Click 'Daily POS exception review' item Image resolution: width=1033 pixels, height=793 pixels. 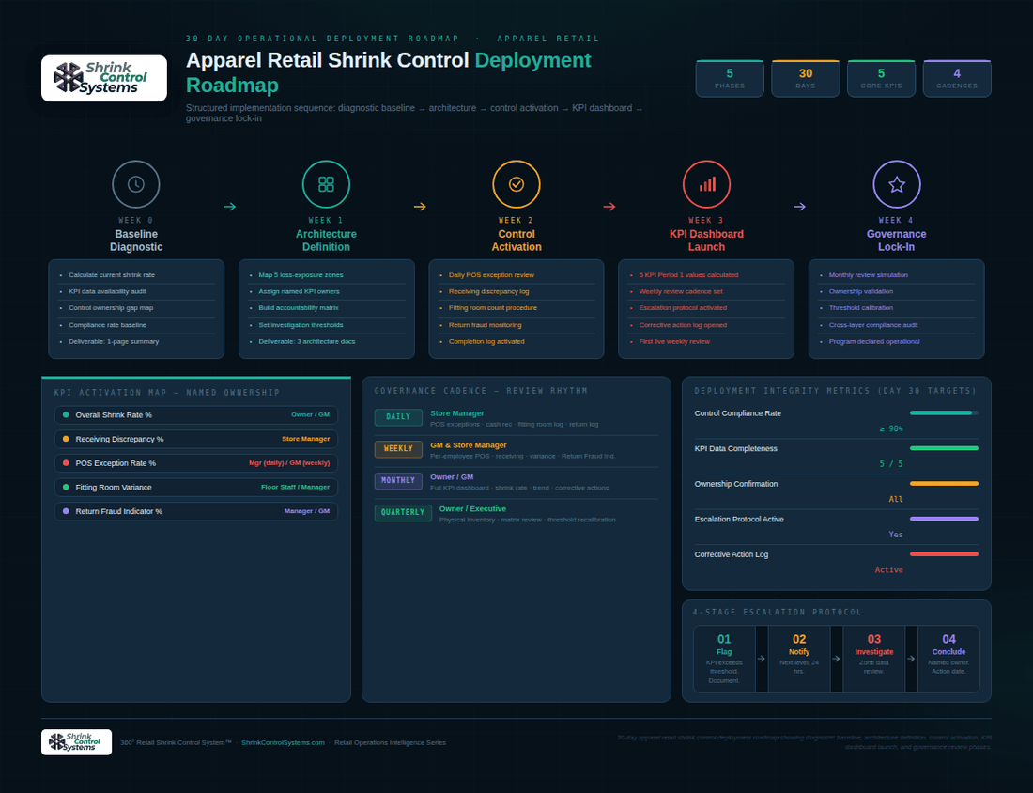[491, 275]
